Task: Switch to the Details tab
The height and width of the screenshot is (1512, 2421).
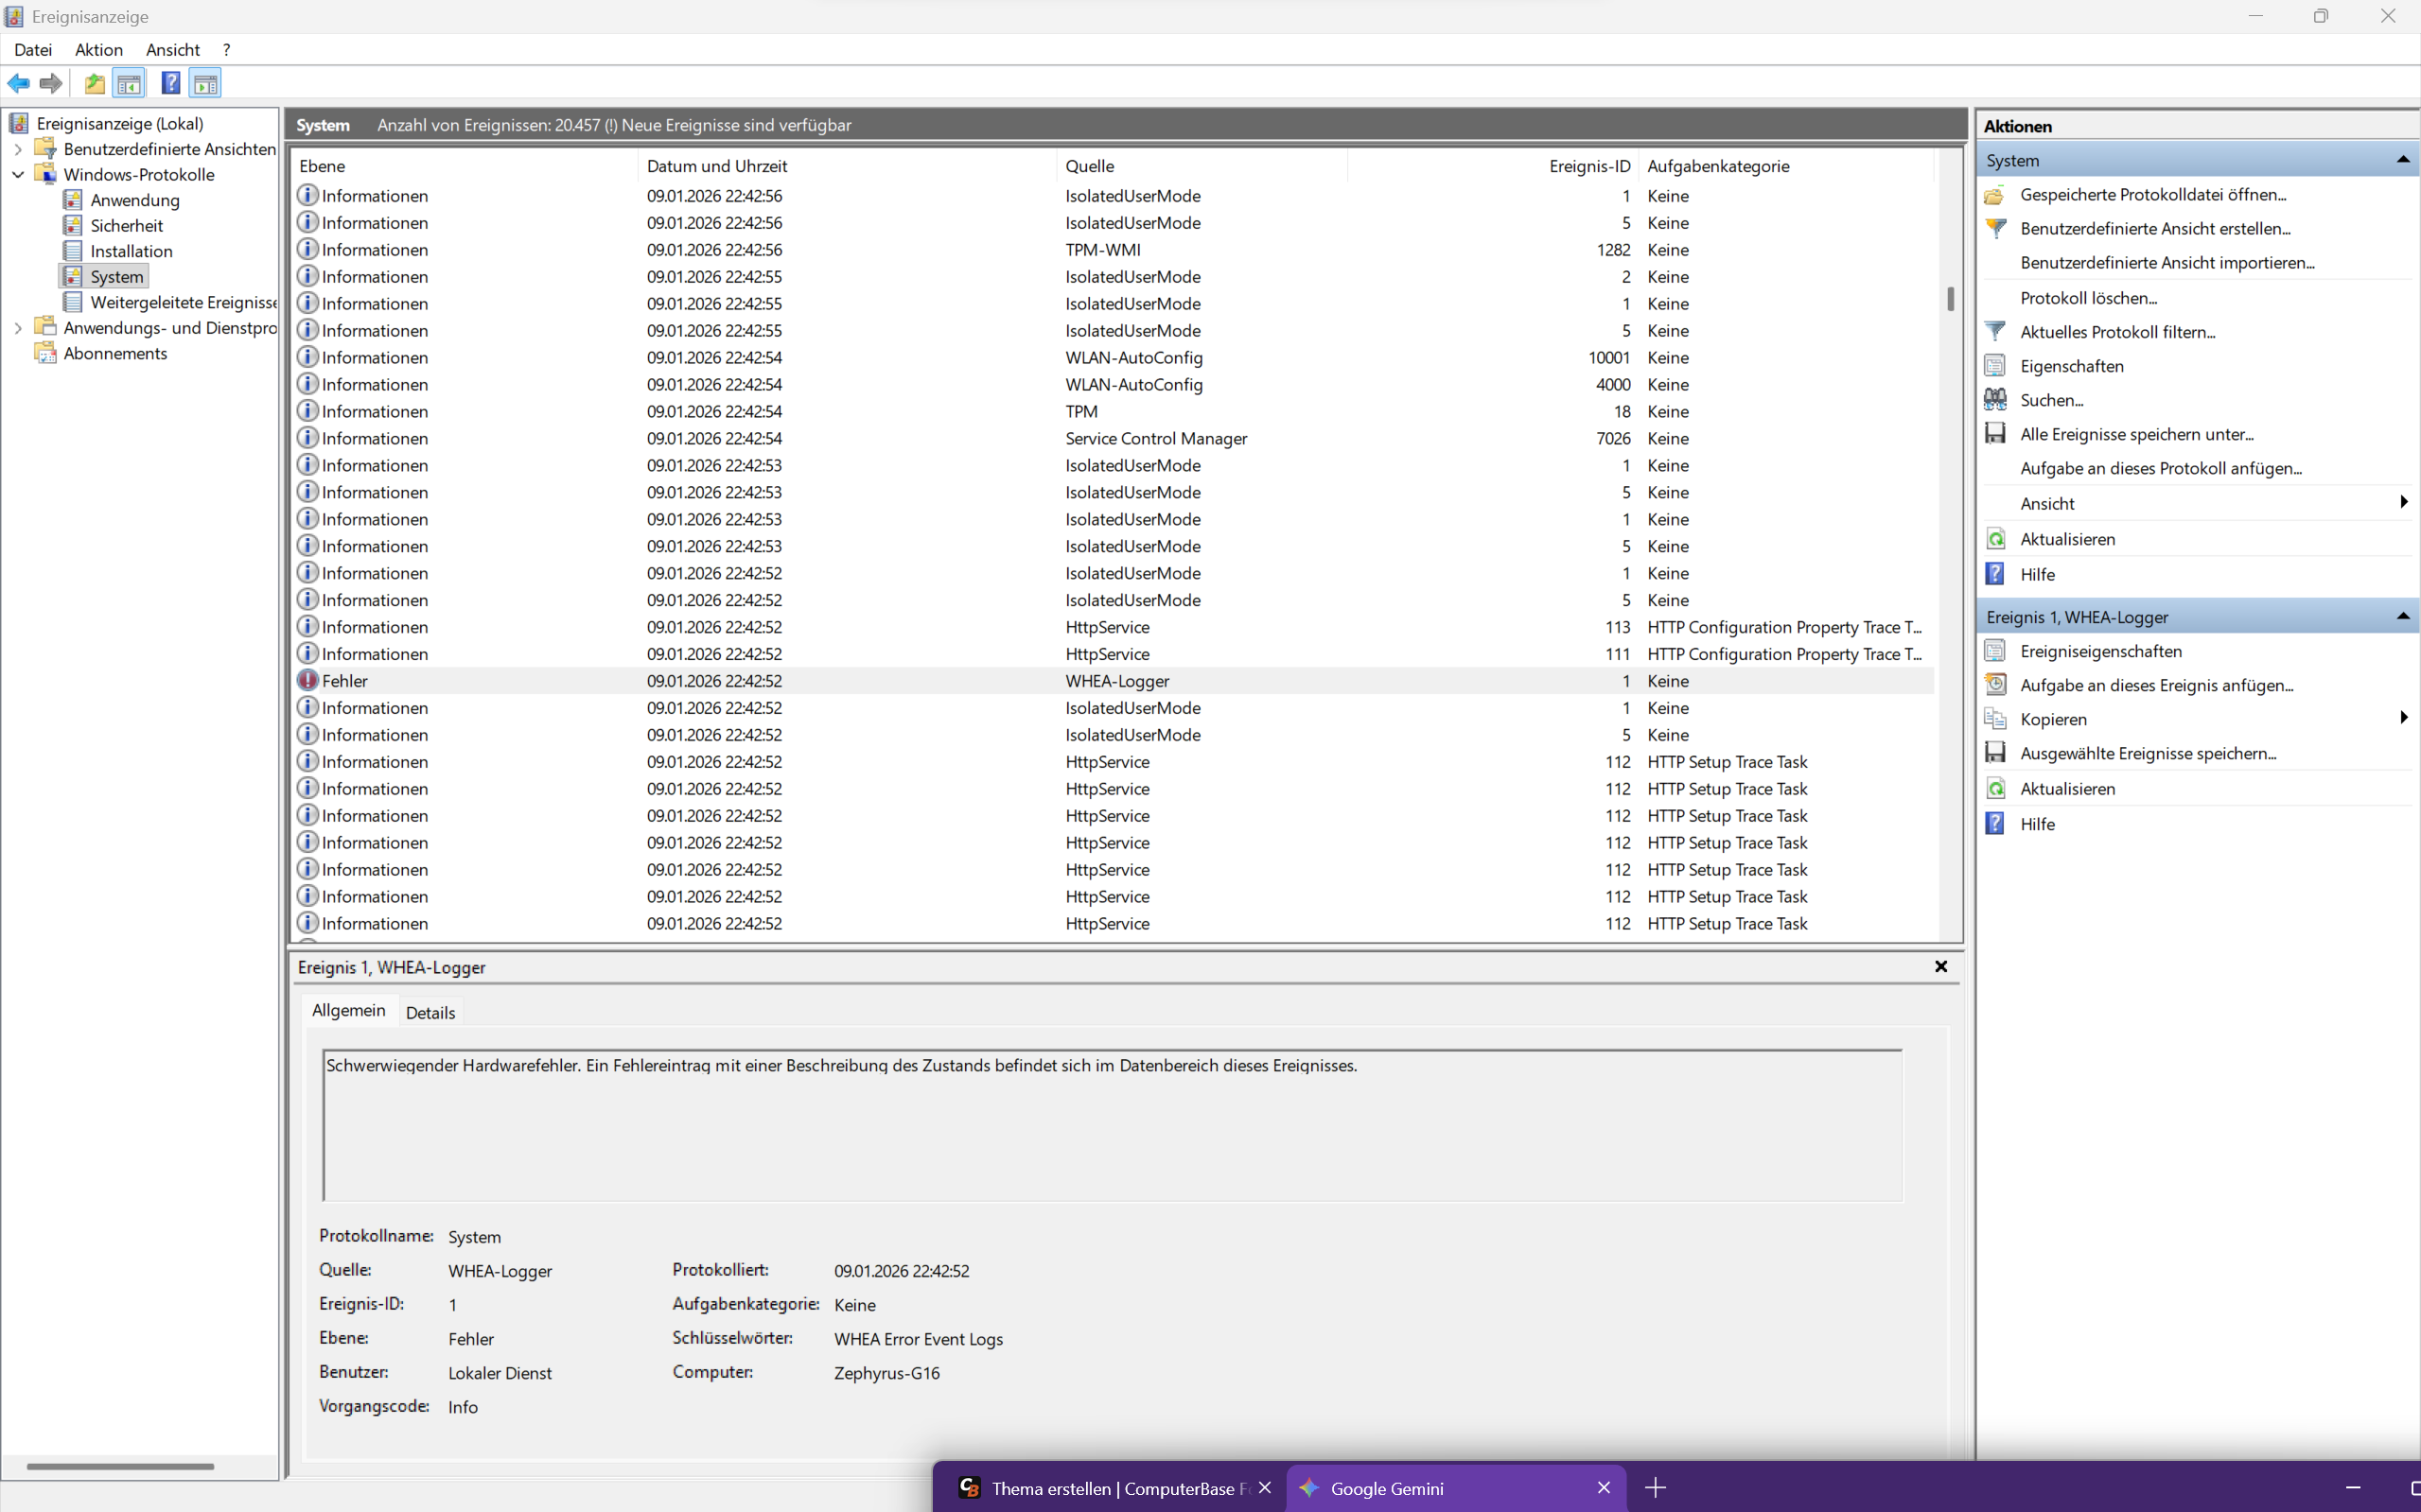Action: click(430, 1012)
